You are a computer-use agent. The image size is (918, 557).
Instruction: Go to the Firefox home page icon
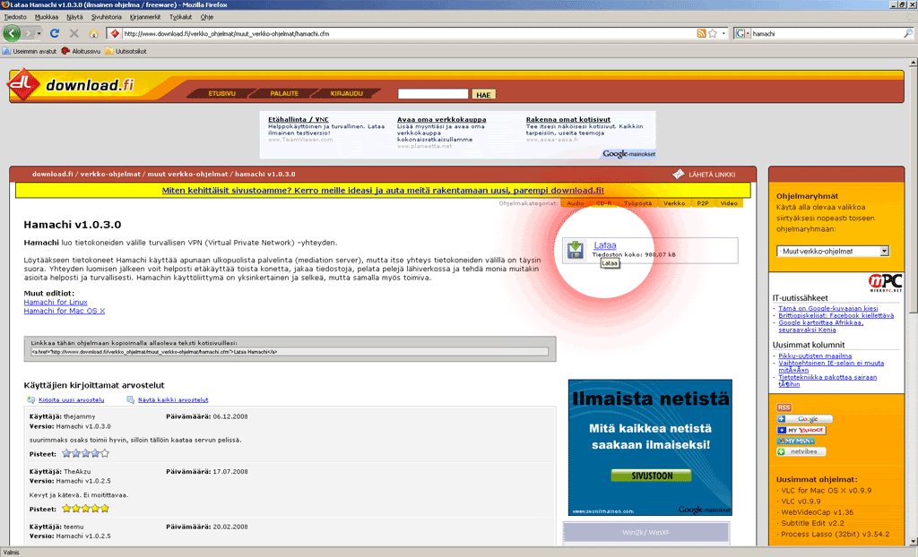[x=93, y=33]
